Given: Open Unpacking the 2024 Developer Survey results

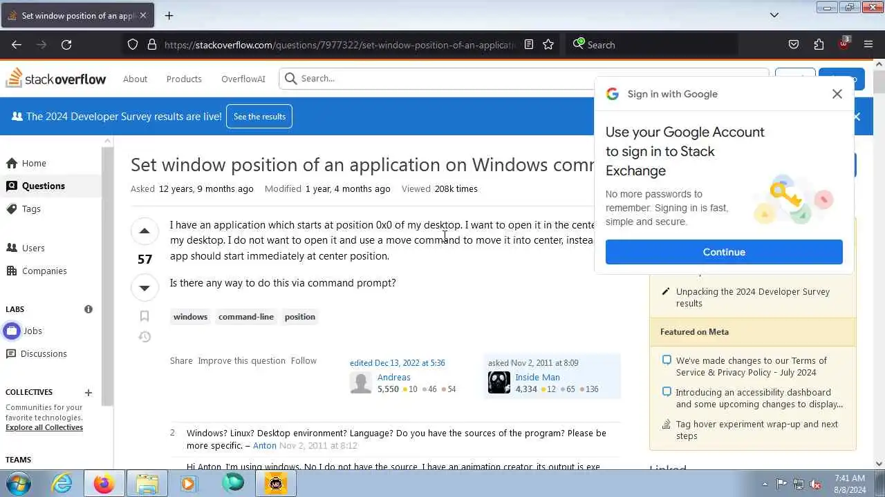Looking at the screenshot, I should point(753,298).
